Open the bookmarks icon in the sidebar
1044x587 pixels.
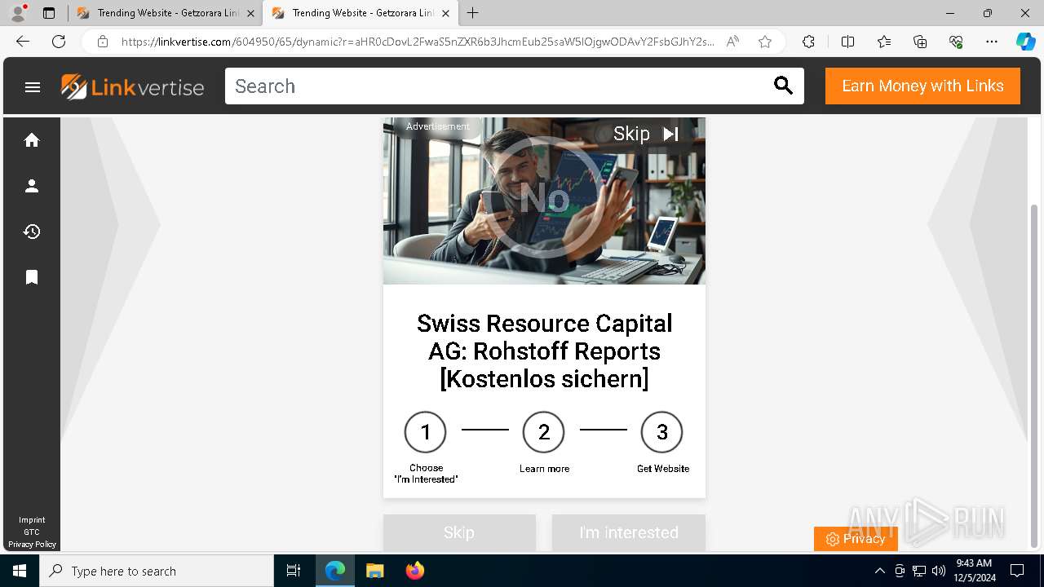point(32,277)
